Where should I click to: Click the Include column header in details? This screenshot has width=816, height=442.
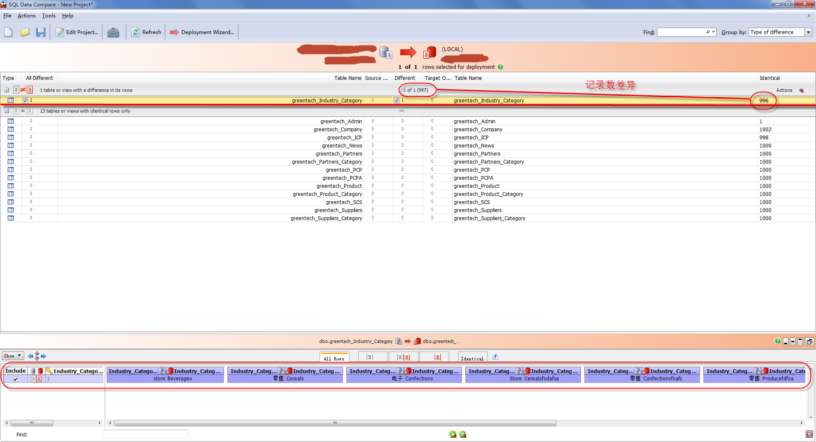pyautogui.click(x=16, y=371)
